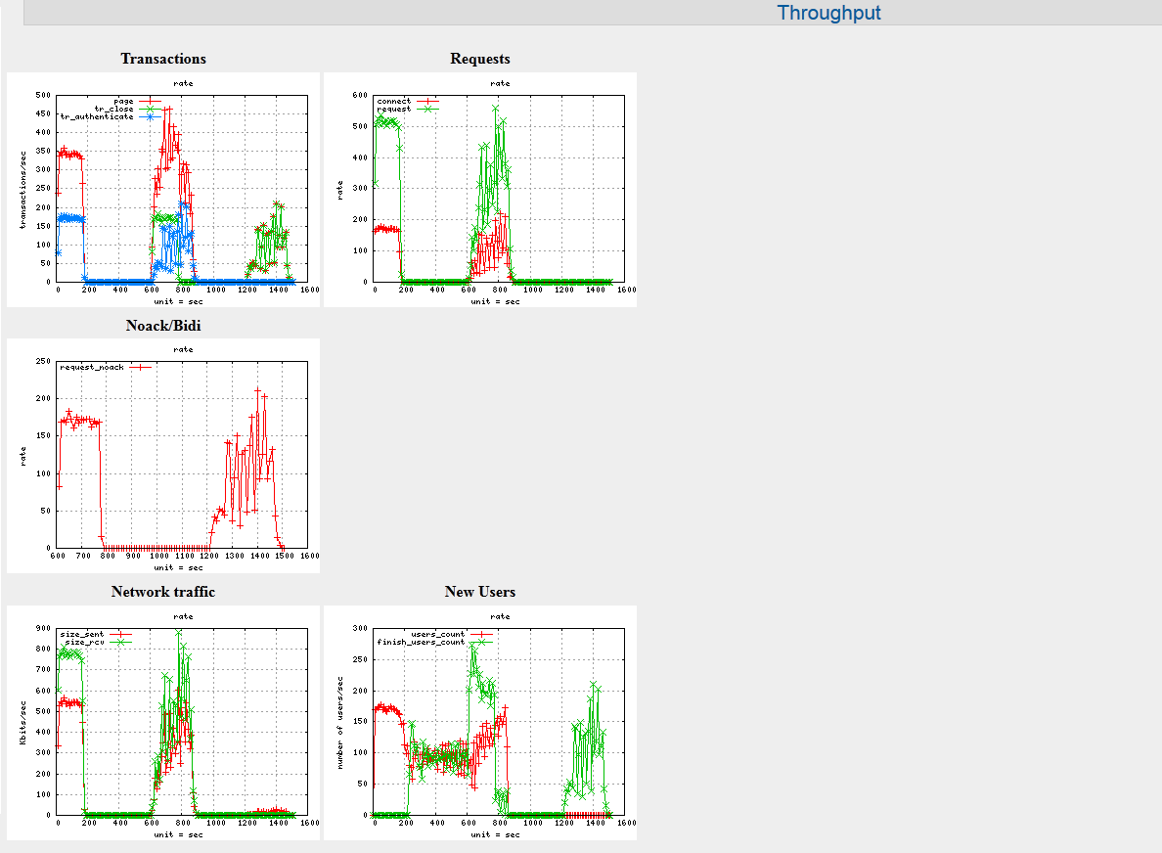
Task: Click the size_sent legend entry
Action: coord(81,634)
